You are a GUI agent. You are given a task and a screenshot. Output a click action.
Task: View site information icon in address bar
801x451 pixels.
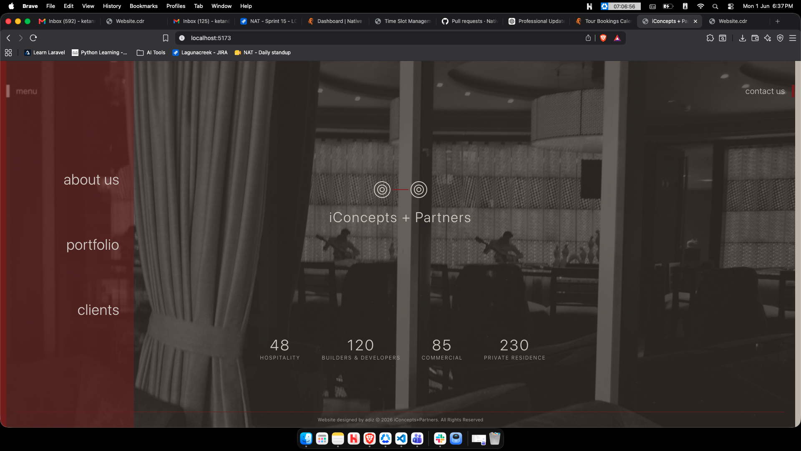tap(182, 38)
